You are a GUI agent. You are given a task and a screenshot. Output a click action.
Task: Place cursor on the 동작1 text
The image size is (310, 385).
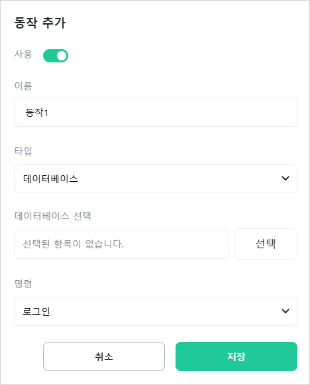[x=36, y=112]
